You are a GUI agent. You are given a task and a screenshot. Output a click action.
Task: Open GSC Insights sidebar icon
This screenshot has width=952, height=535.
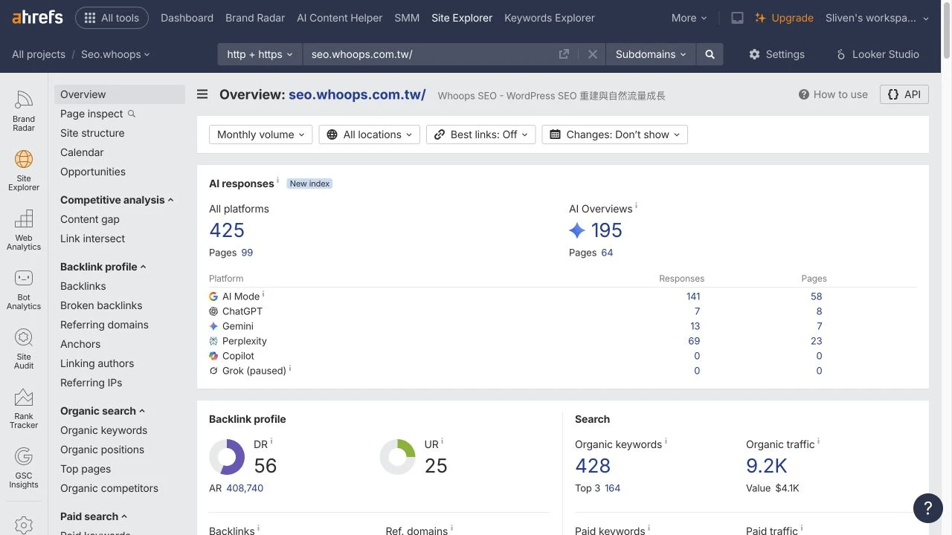[x=24, y=468]
